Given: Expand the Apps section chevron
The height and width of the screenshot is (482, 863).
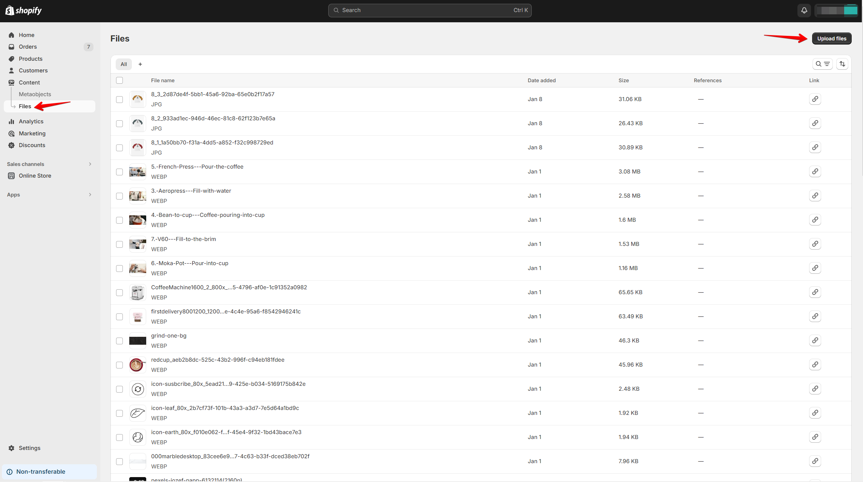Looking at the screenshot, I should (90, 195).
